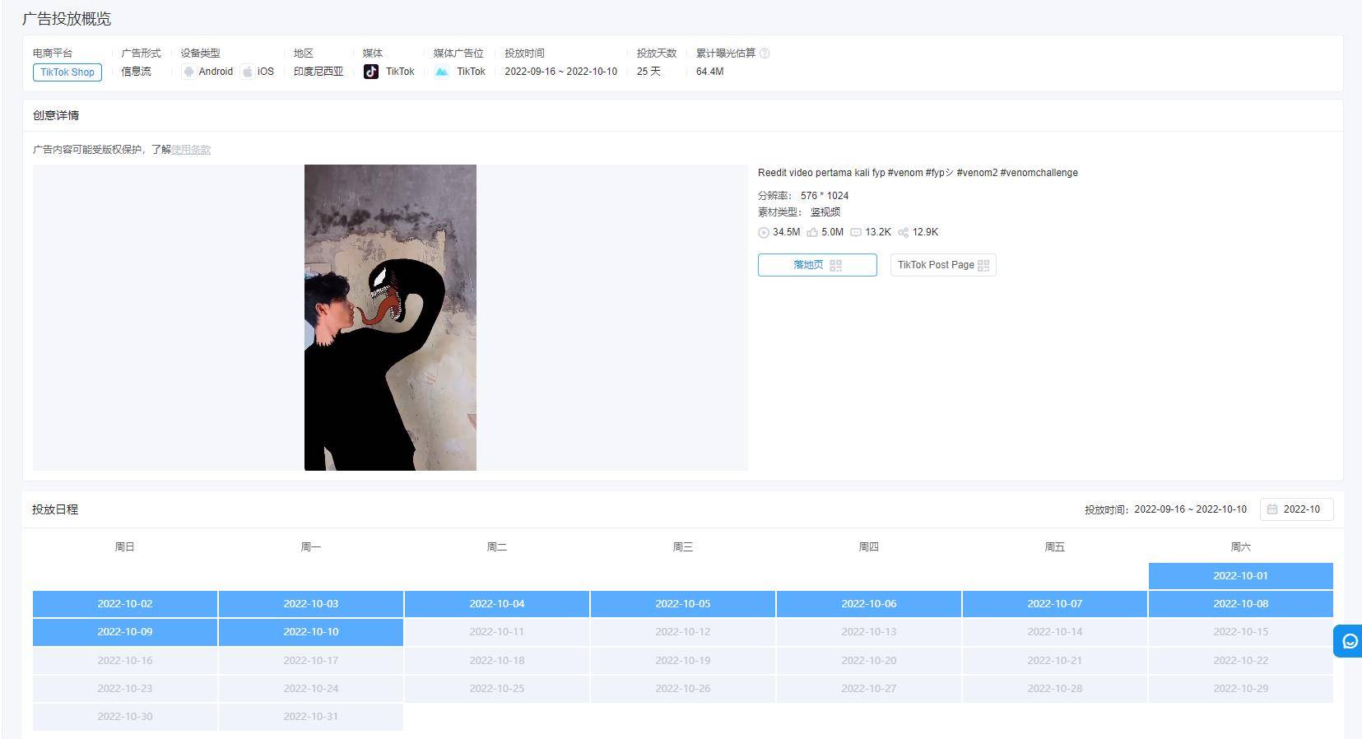1362x739 pixels.
Task: Click the 竖视频 material type value
Action: (x=825, y=212)
